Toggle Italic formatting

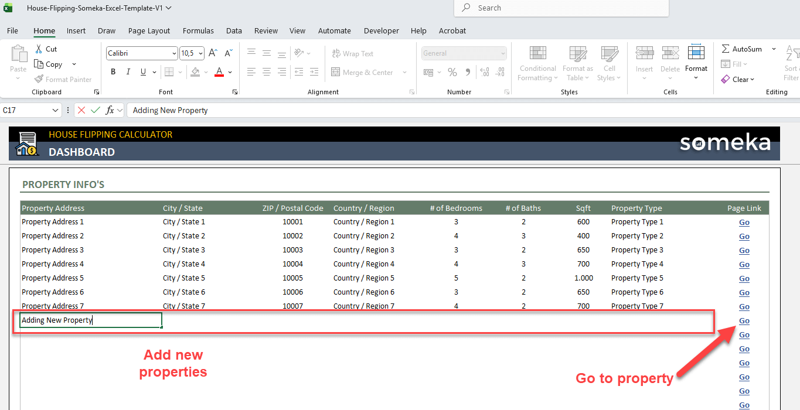tap(128, 72)
